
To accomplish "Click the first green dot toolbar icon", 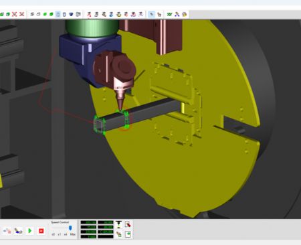I will pyautogui.click(x=45, y=14).
